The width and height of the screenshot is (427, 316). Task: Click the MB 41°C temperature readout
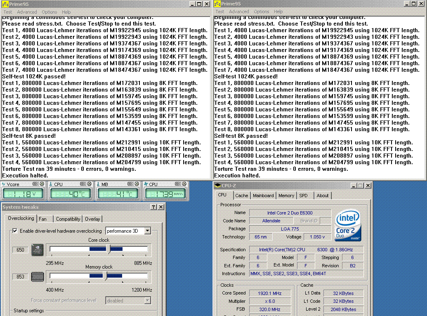118,194
